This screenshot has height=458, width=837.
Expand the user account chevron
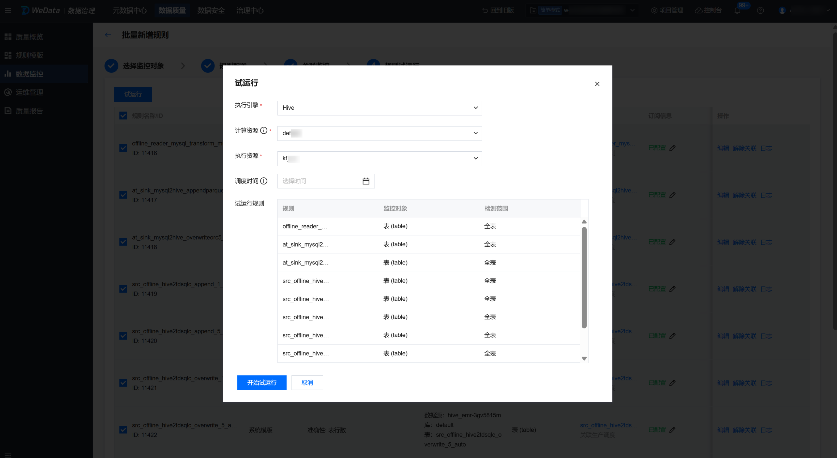click(x=828, y=10)
